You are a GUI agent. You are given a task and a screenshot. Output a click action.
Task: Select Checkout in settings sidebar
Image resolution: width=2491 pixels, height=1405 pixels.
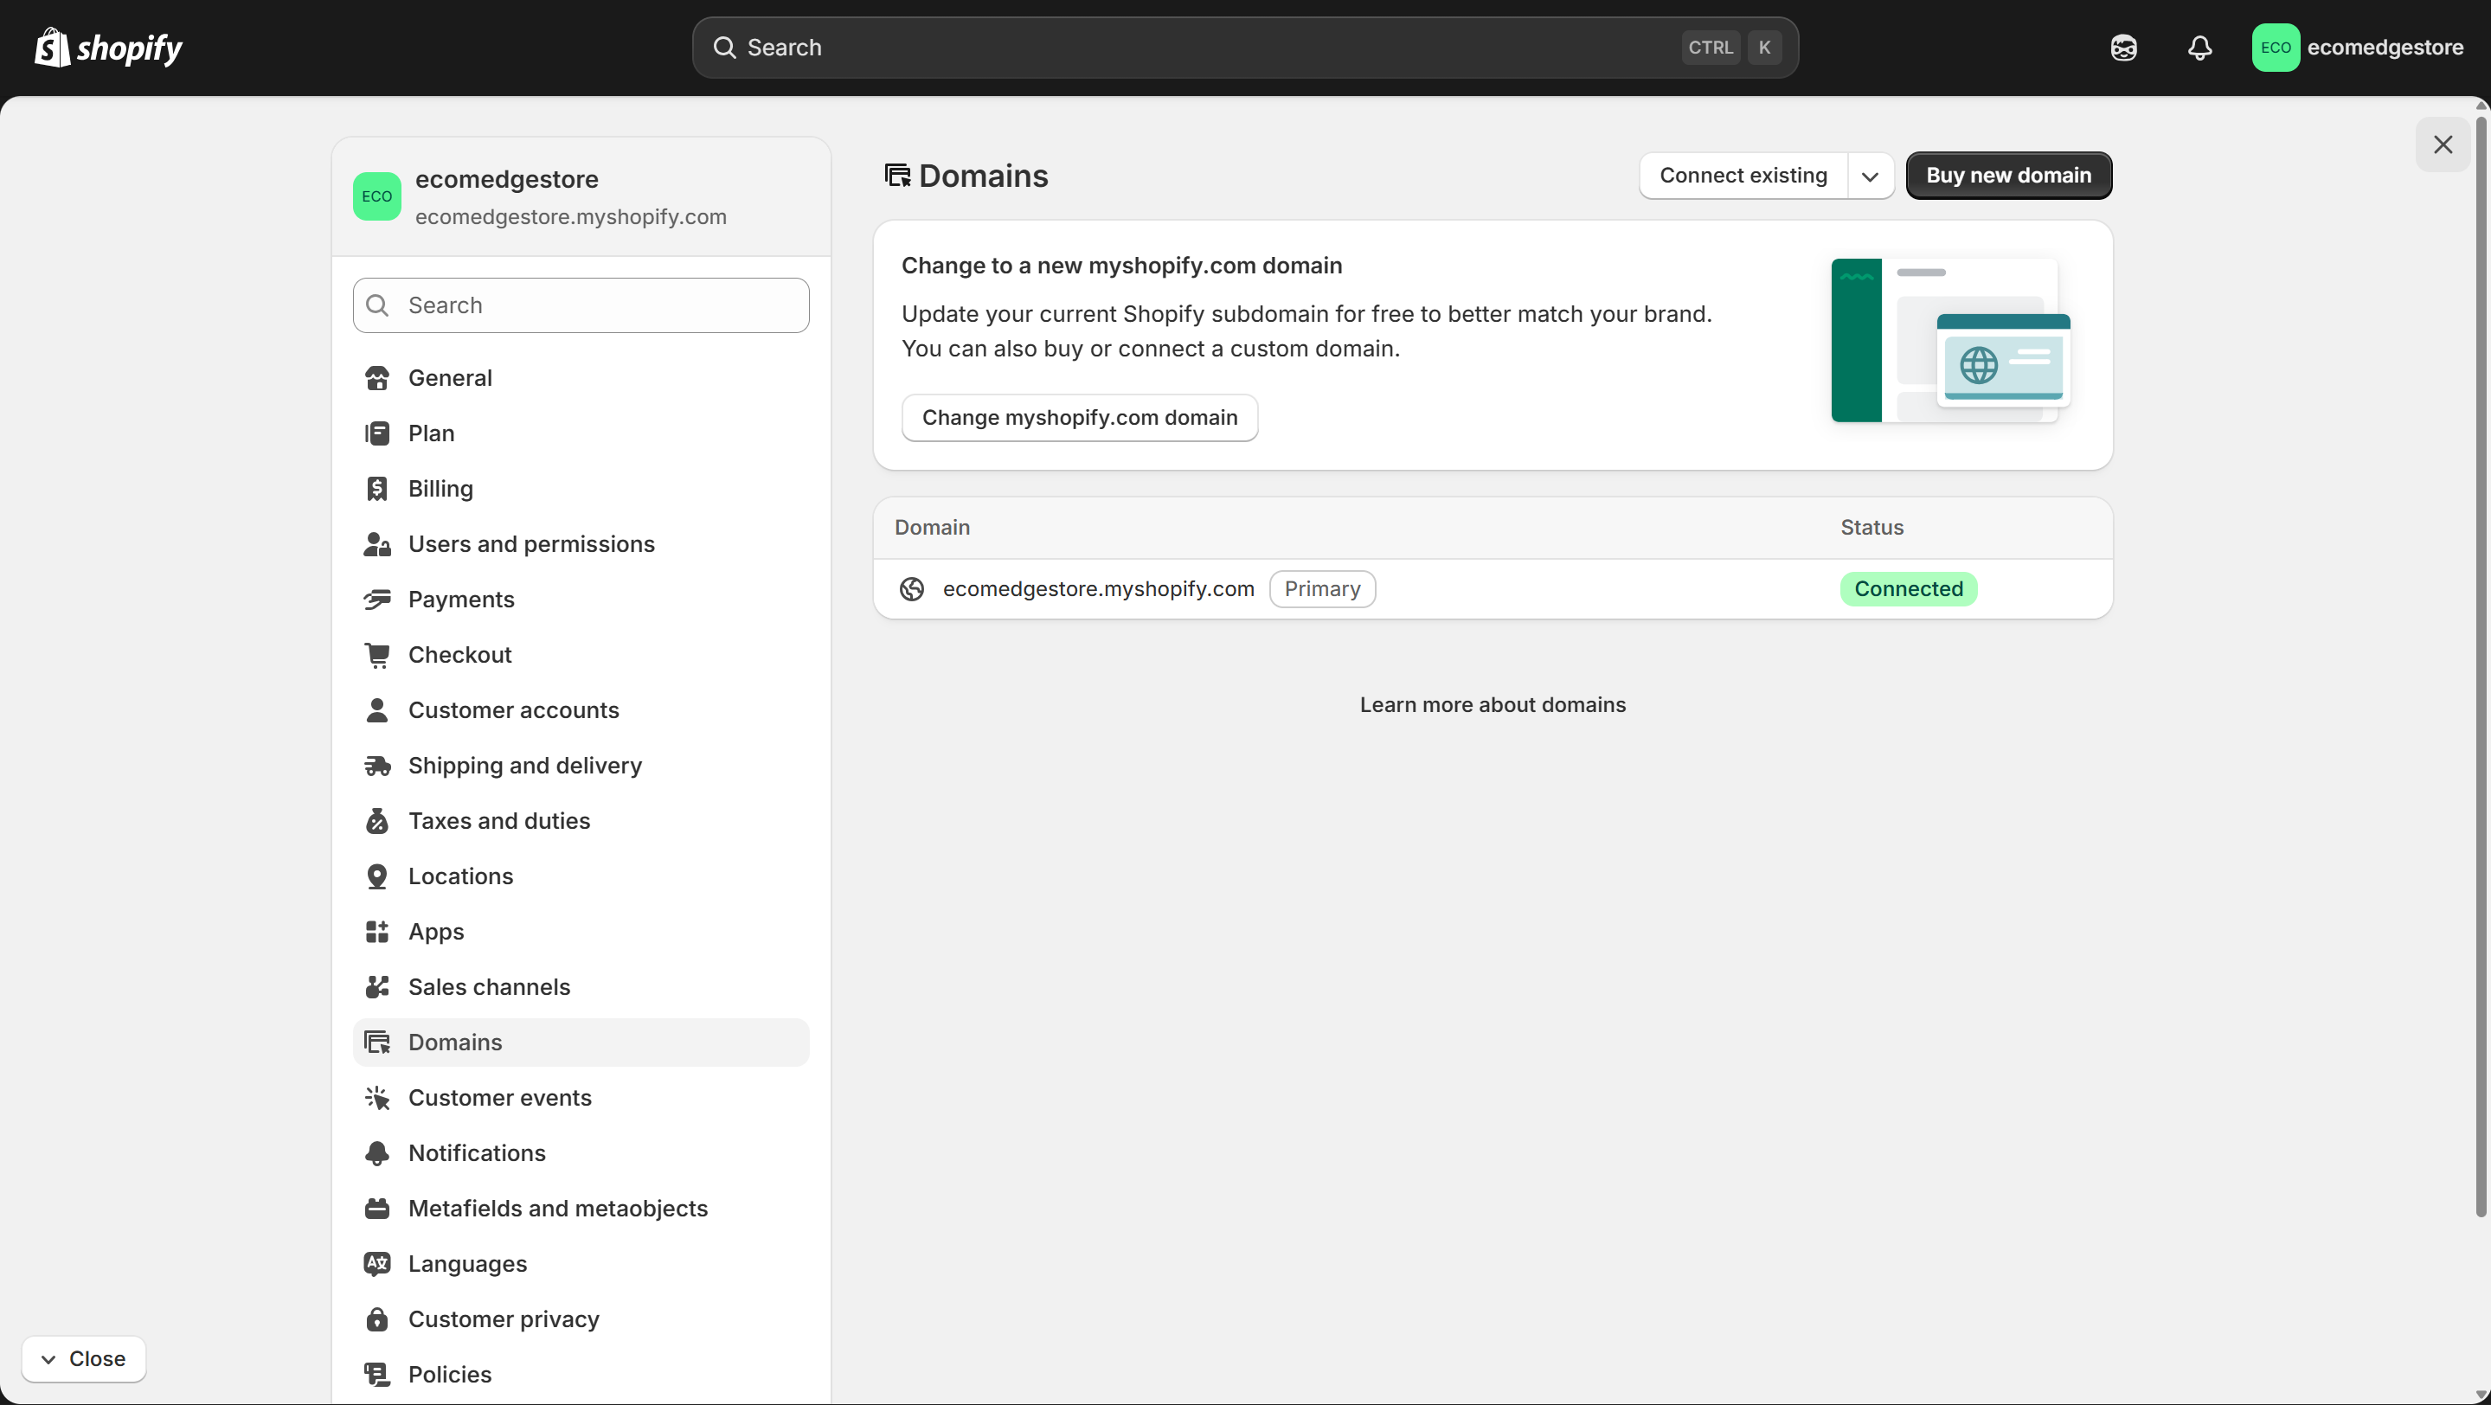pos(459,655)
